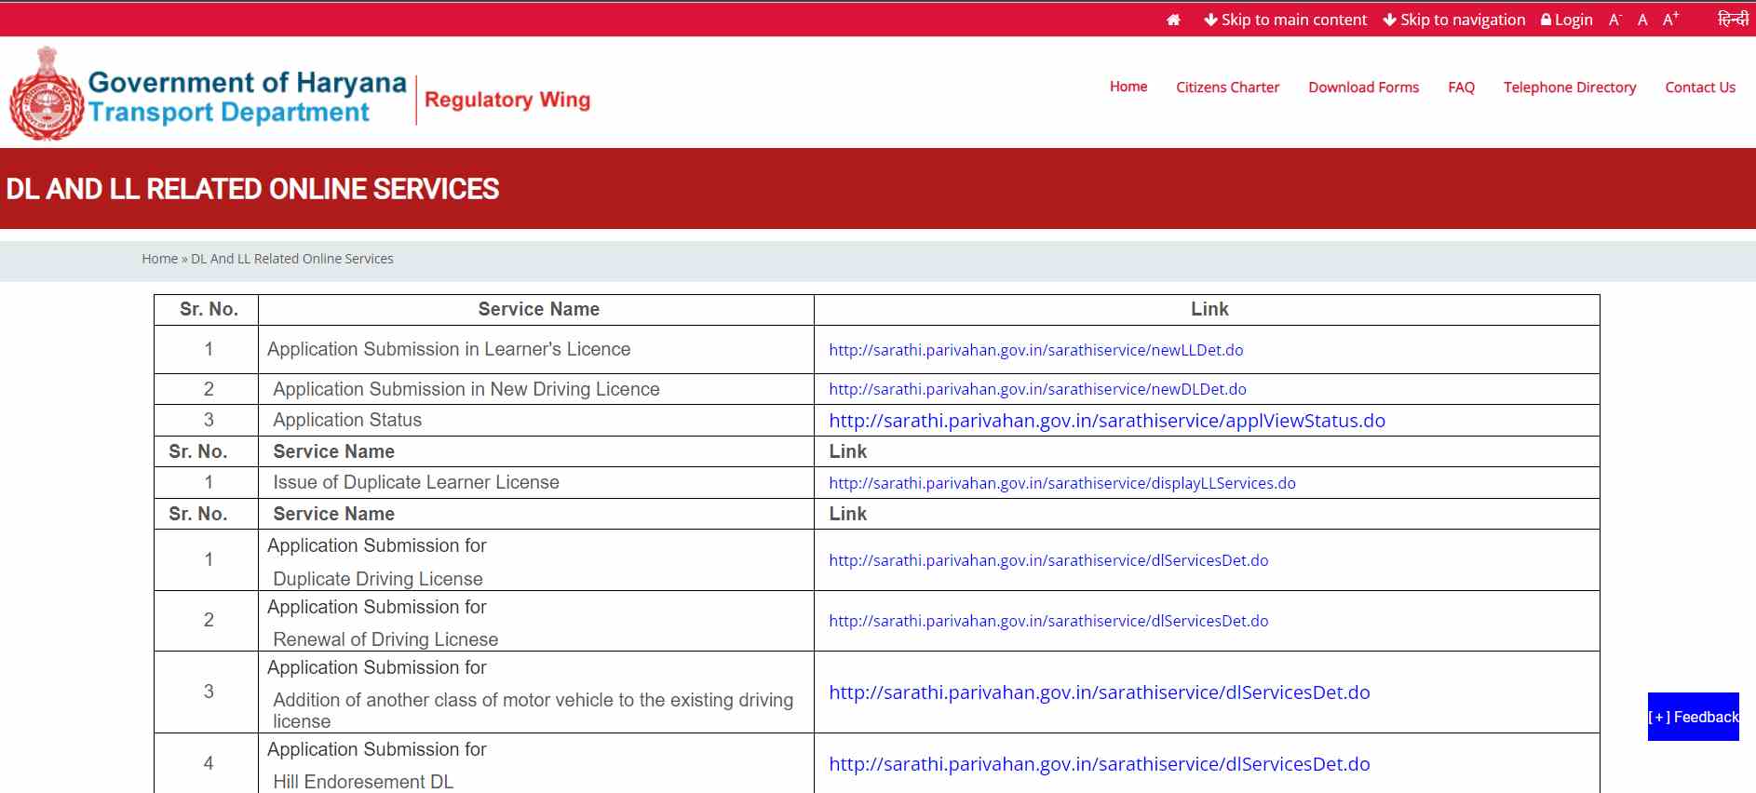Click 'Government of Haryana' title text
The height and width of the screenshot is (793, 1756).
coord(248,82)
